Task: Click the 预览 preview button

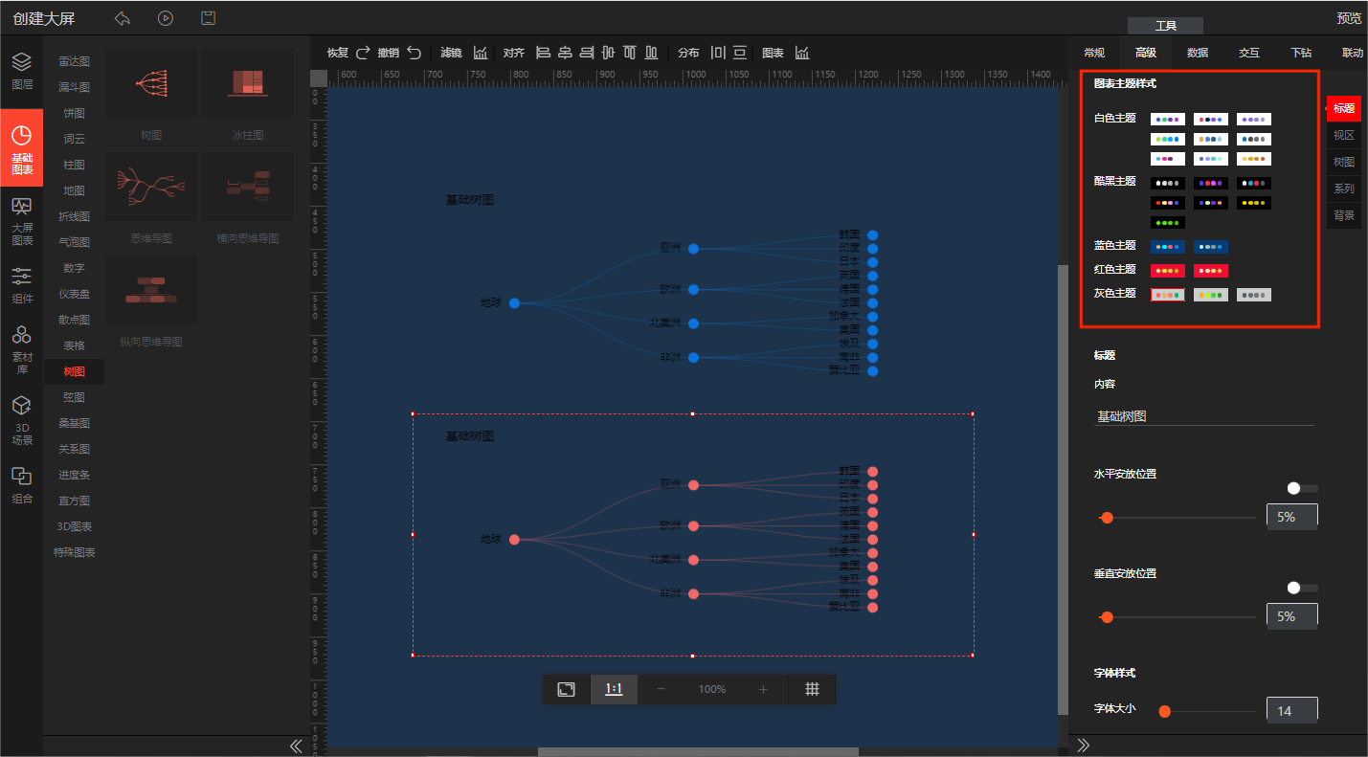Action: click(1349, 18)
